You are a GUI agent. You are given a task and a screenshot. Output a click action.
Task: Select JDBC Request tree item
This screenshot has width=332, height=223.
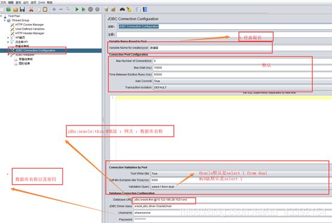[x=25, y=54]
